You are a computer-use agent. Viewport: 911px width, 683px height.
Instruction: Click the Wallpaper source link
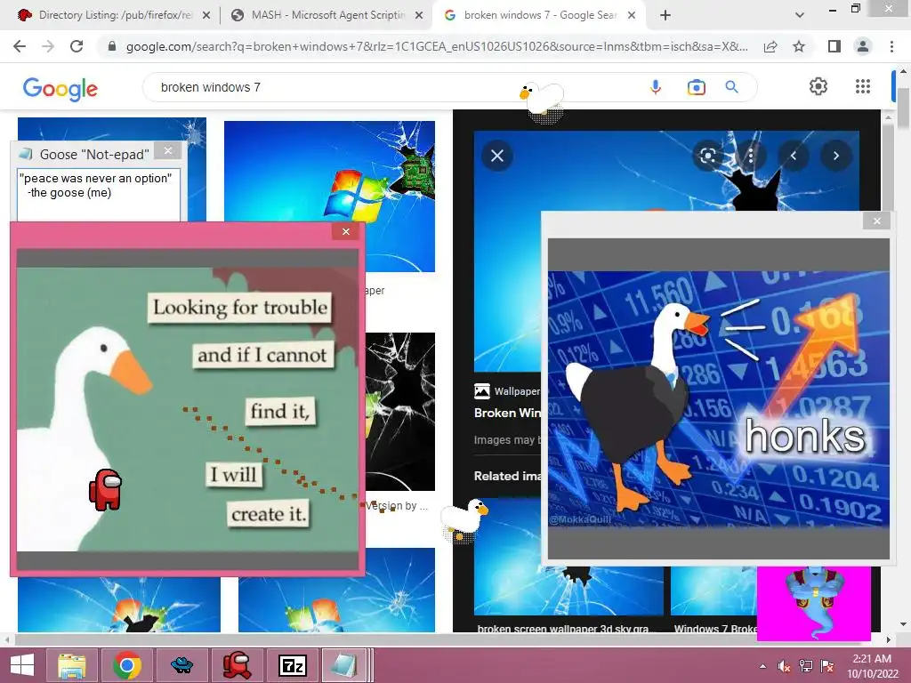click(x=507, y=391)
